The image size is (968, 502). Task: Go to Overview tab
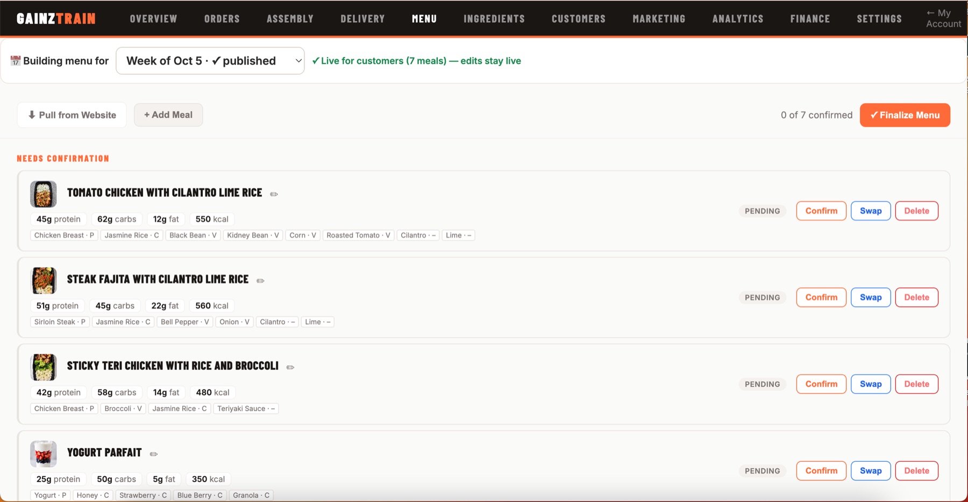click(x=153, y=19)
